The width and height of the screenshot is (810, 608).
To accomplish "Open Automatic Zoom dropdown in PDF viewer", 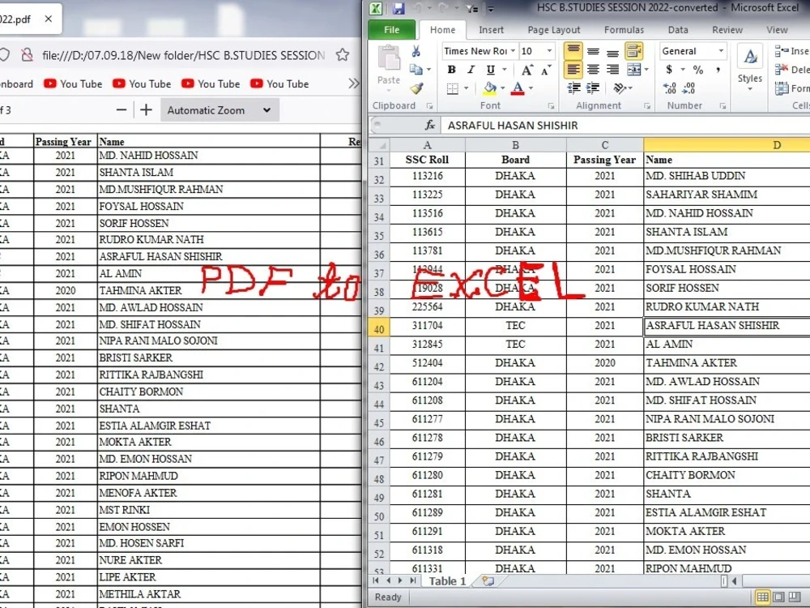I will pyautogui.click(x=220, y=110).
